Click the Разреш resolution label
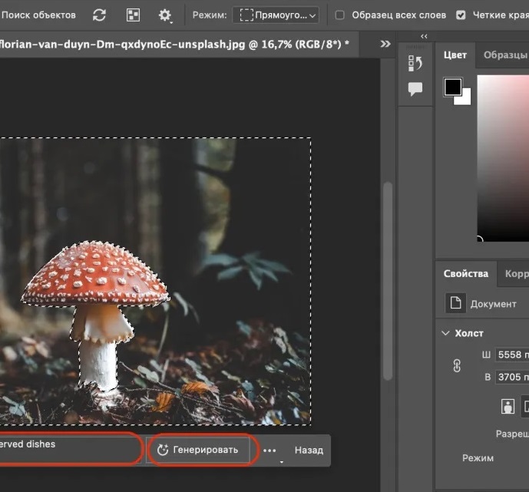 pos(512,434)
